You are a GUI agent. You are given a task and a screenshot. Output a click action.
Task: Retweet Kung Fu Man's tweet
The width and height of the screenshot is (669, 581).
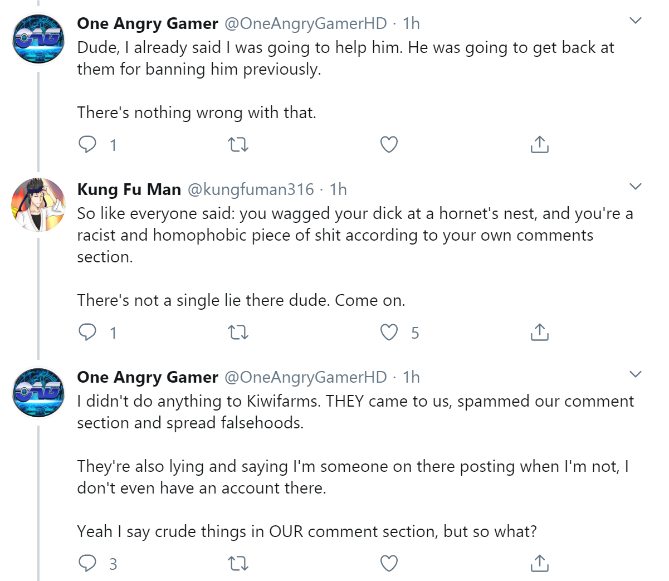[238, 333]
